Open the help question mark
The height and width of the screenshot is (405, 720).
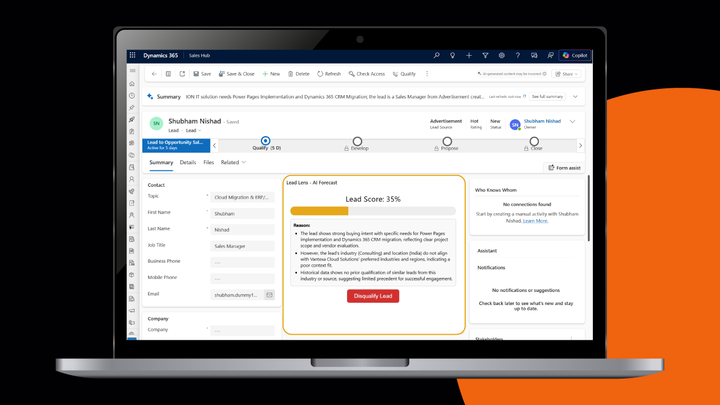coord(518,56)
